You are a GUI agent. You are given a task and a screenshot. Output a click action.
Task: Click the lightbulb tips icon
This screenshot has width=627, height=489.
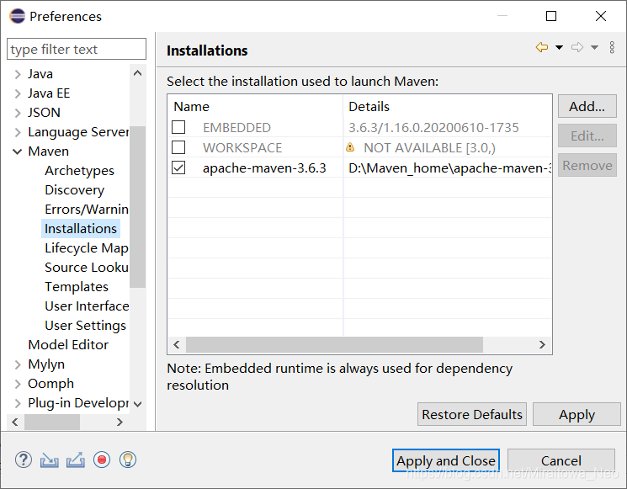(x=128, y=460)
